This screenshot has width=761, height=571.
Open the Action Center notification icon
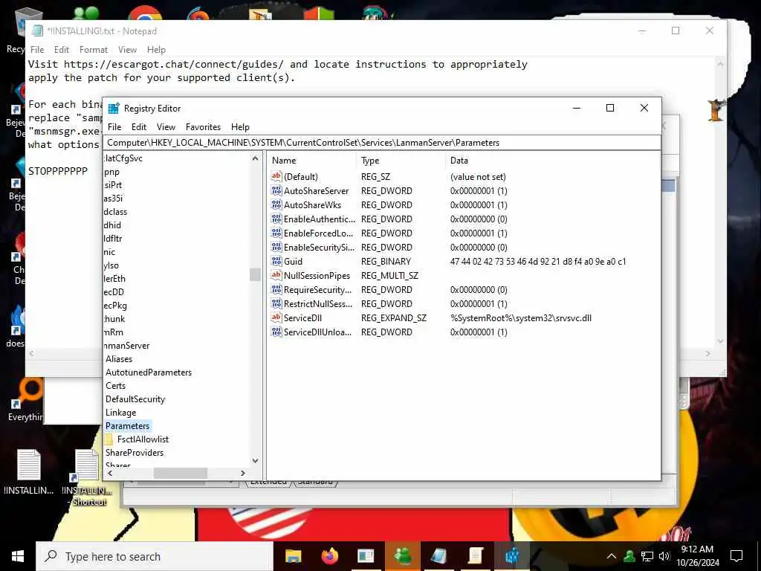736,556
